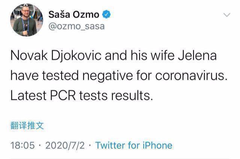
Task: Open the Twitter for iPhone source link
Action: click(134, 145)
